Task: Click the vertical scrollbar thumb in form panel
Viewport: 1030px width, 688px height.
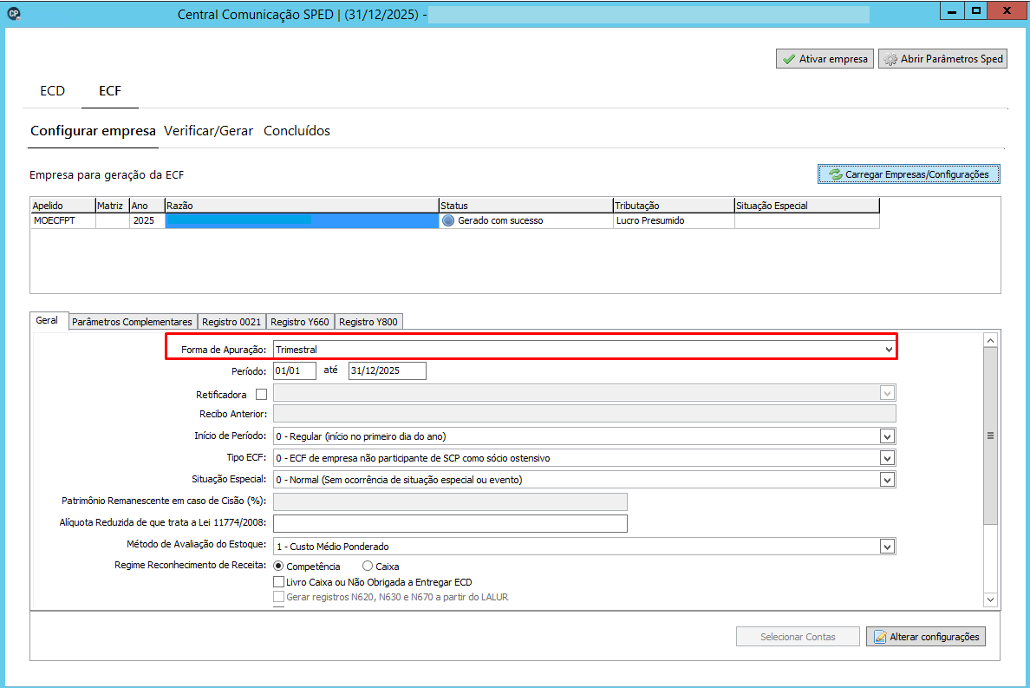Action: [x=990, y=436]
